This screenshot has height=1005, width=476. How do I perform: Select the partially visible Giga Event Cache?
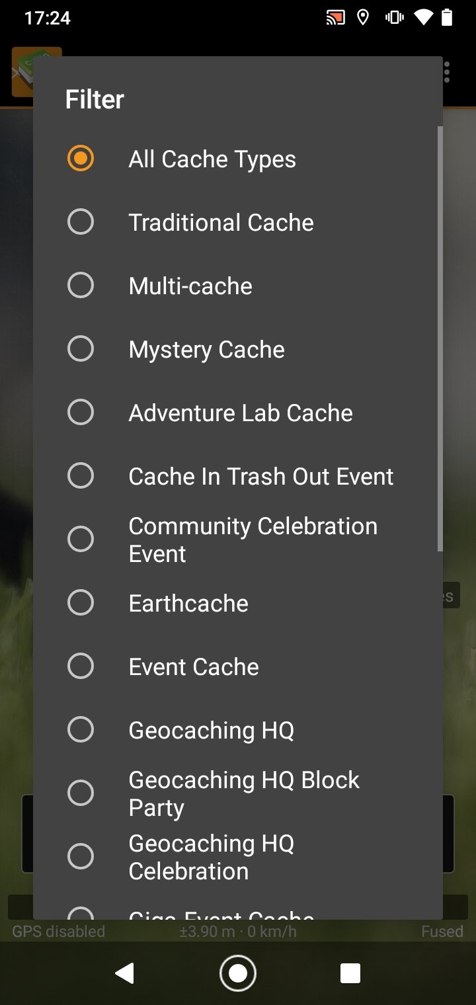81,913
